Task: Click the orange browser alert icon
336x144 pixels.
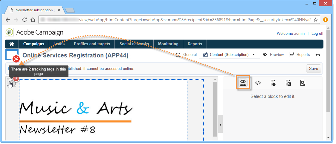Action: coord(326,20)
